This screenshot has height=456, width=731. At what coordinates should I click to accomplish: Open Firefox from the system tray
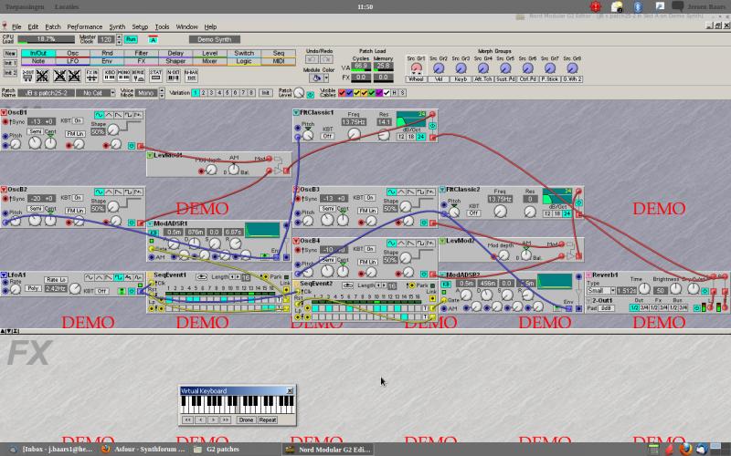click(685, 449)
